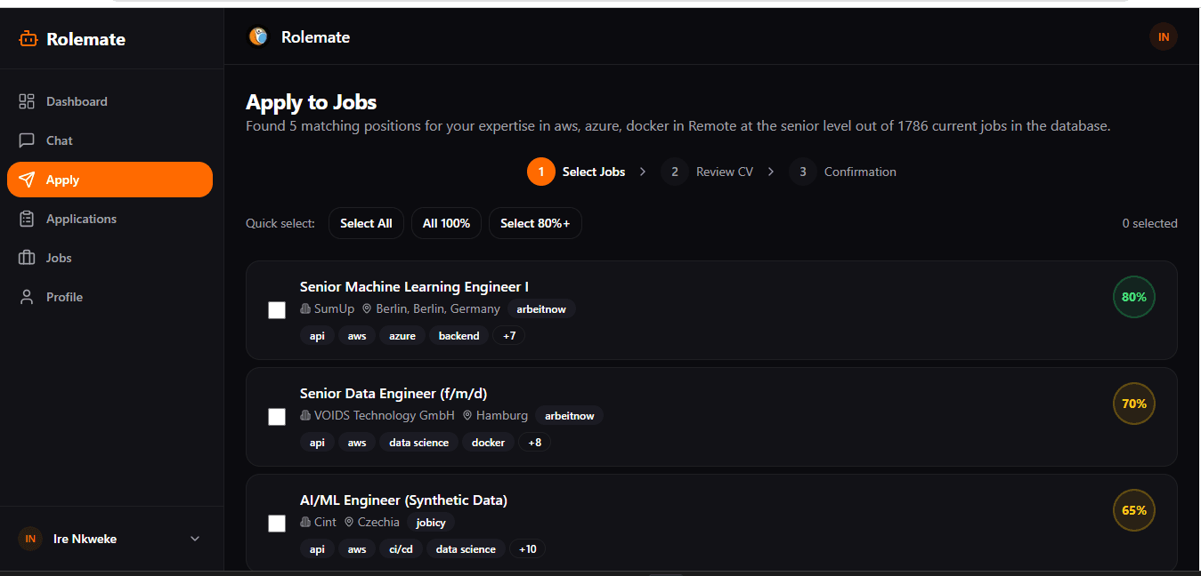Click the Ire Nkweke user name
Screen dimensions: 1201x576
[85, 539]
